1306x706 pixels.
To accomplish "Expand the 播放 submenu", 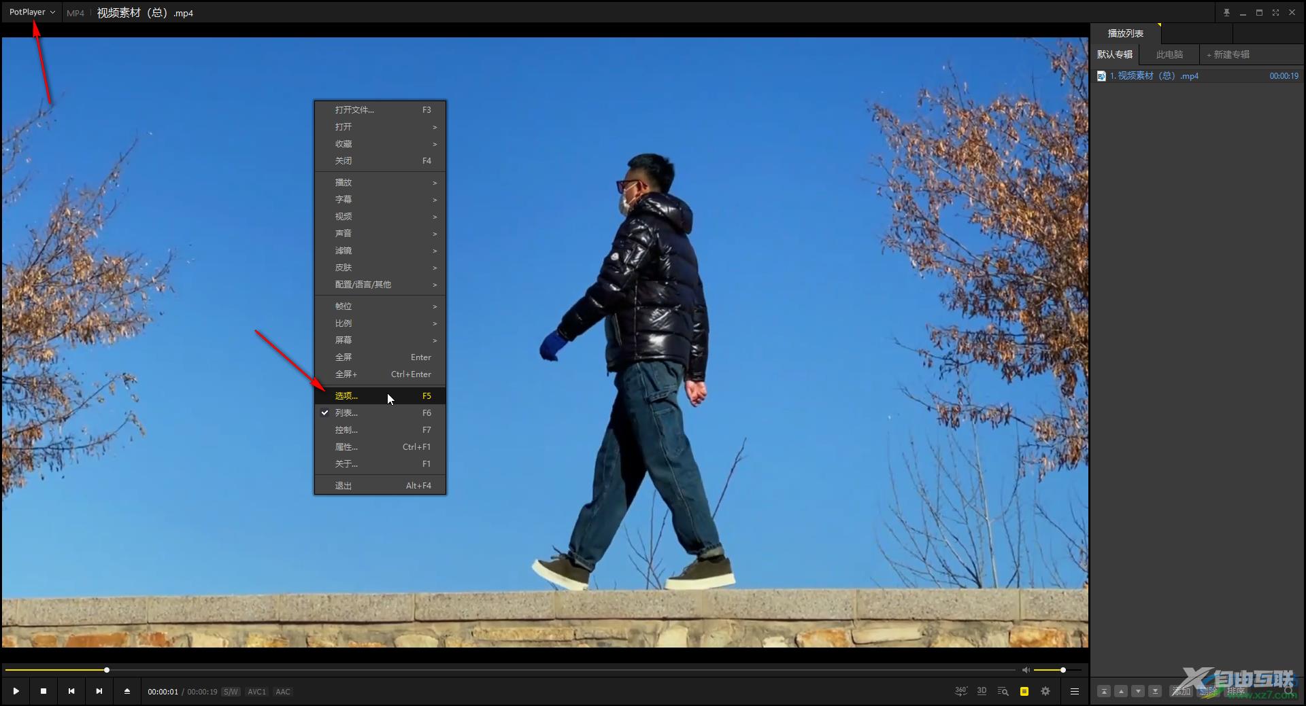I will pos(380,182).
